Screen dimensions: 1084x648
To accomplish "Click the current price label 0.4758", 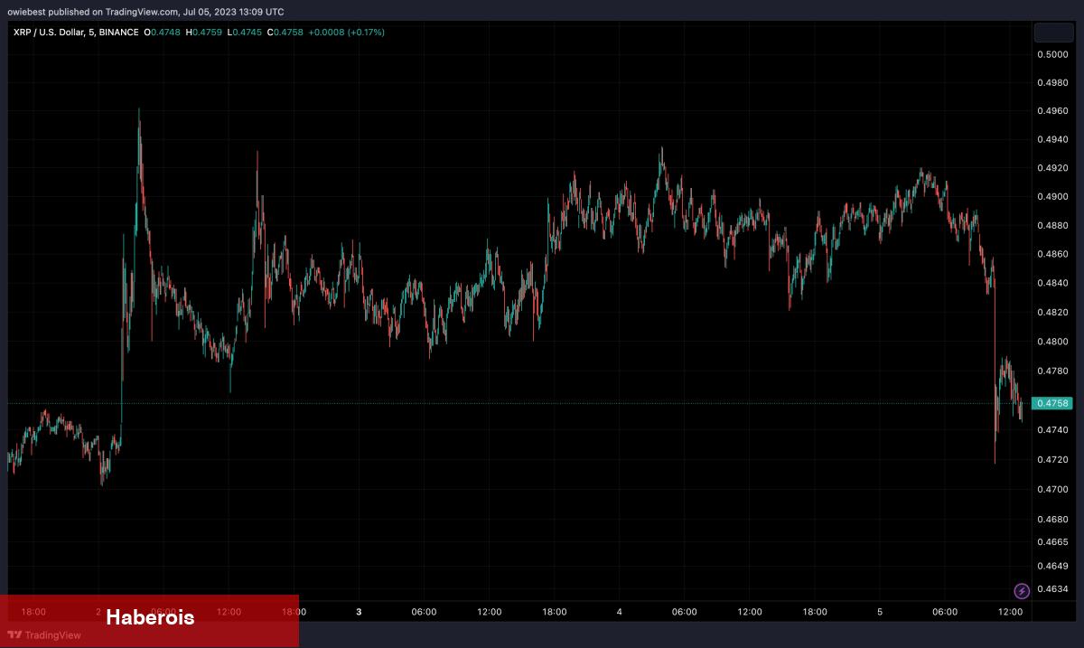I will [x=1052, y=403].
